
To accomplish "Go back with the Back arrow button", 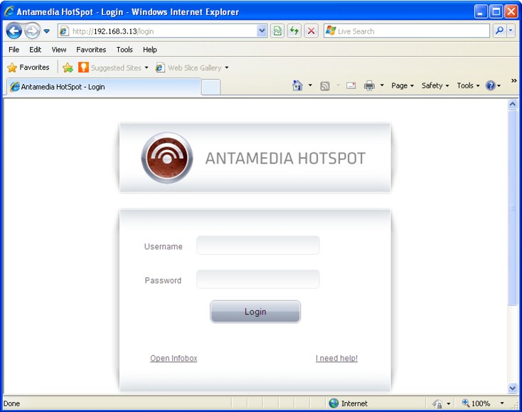I will (x=14, y=31).
